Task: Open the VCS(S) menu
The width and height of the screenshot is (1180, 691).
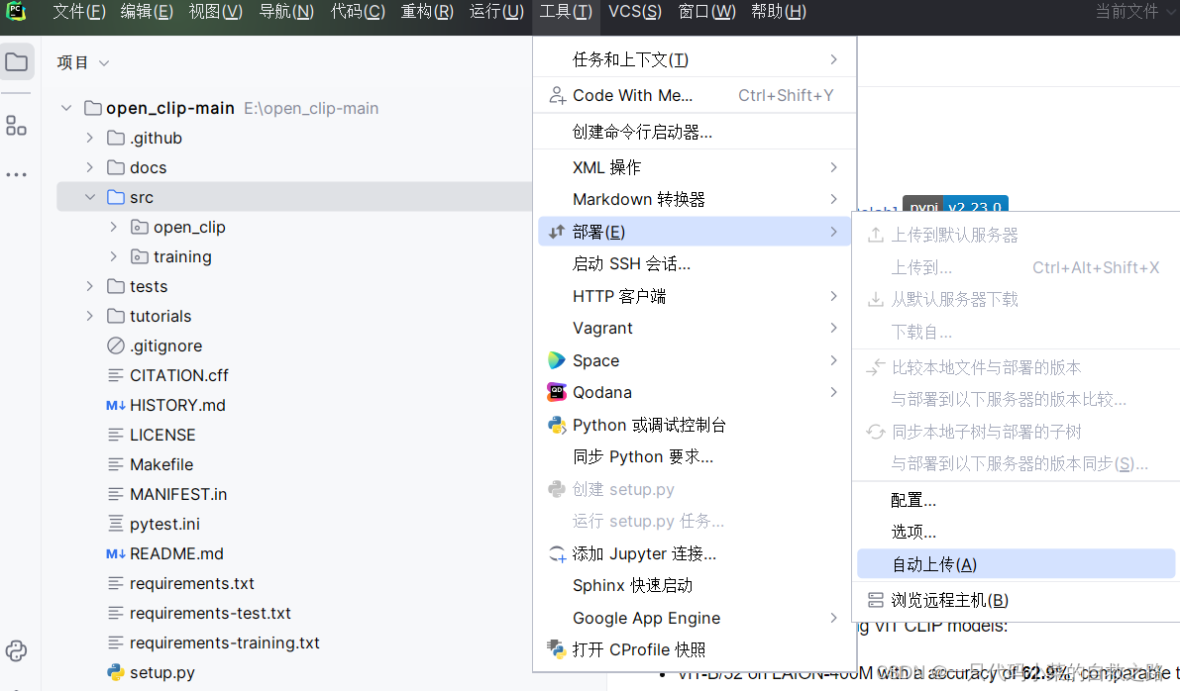Action: point(635,12)
